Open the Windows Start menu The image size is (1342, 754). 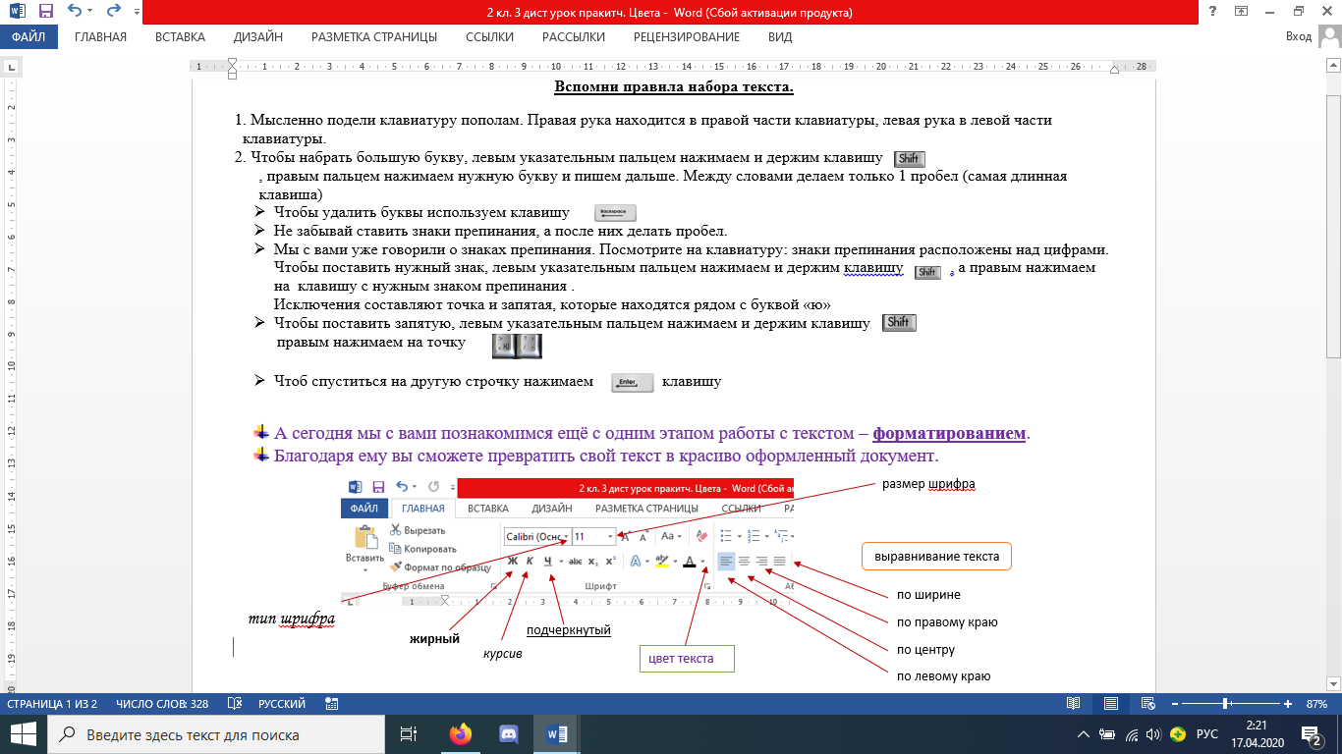tap(24, 734)
